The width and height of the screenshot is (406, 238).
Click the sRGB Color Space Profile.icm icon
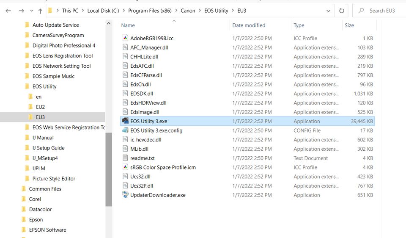tap(125, 167)
